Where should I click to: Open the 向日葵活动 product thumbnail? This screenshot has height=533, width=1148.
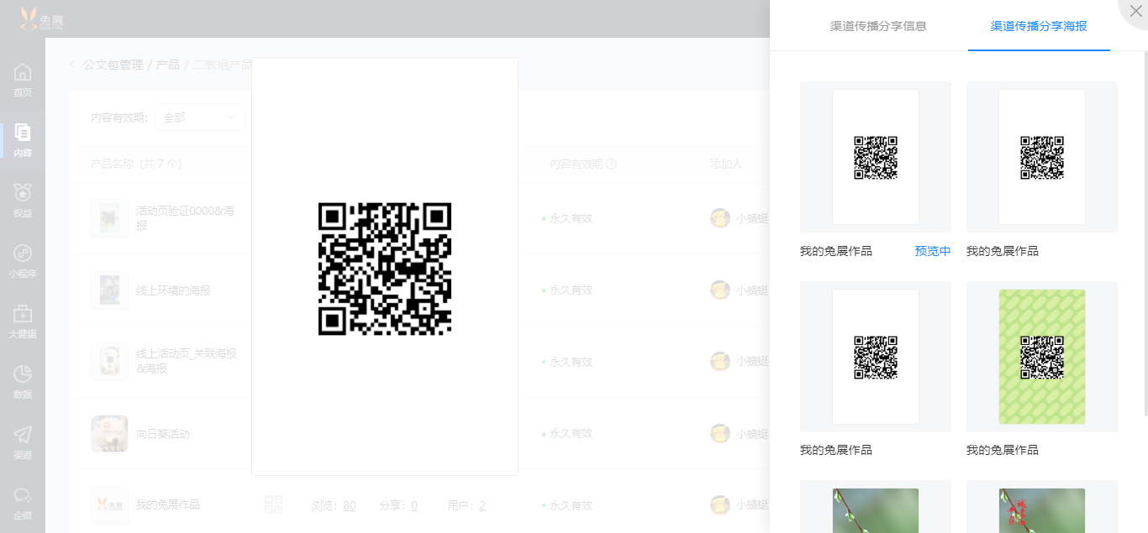[x=109, y=433]
